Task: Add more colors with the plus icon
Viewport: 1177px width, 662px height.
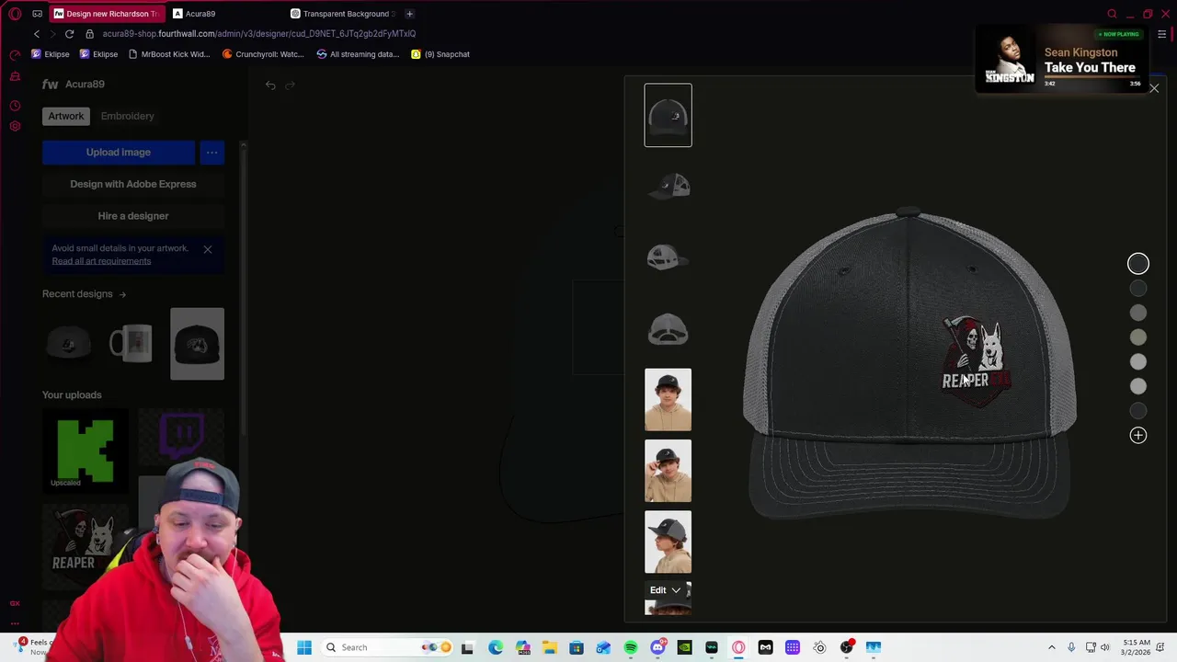Action: pos(1138,436)
